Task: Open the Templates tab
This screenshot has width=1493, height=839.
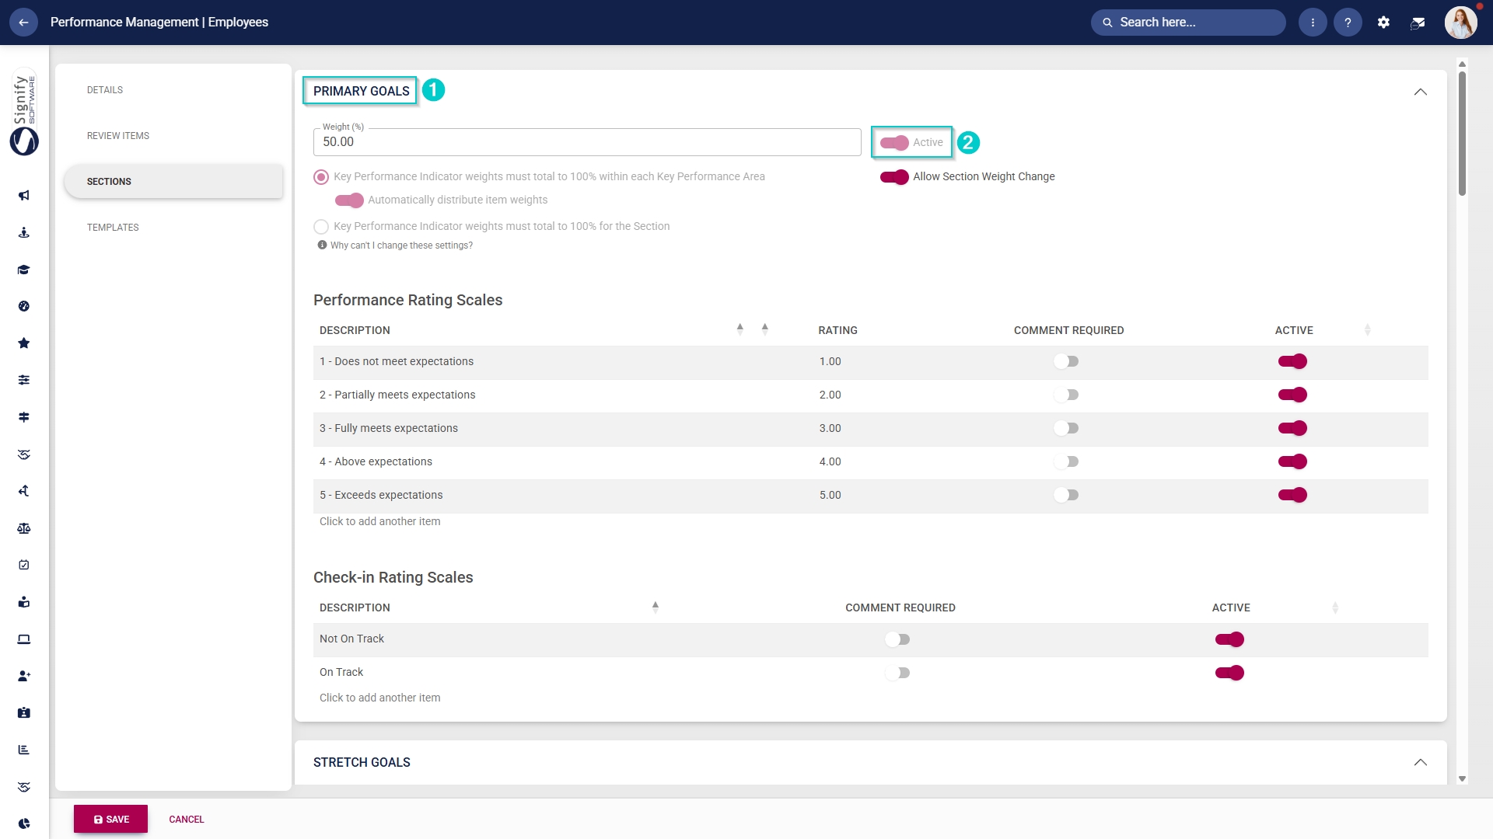Action: 113,228
